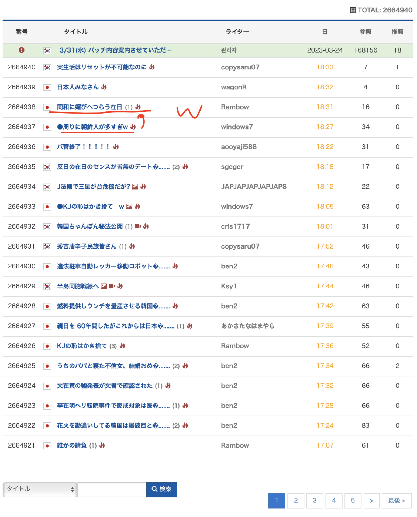Click picture icon on post 2664933
Viewport: 417px width, 517px height.
coord(129,207)
